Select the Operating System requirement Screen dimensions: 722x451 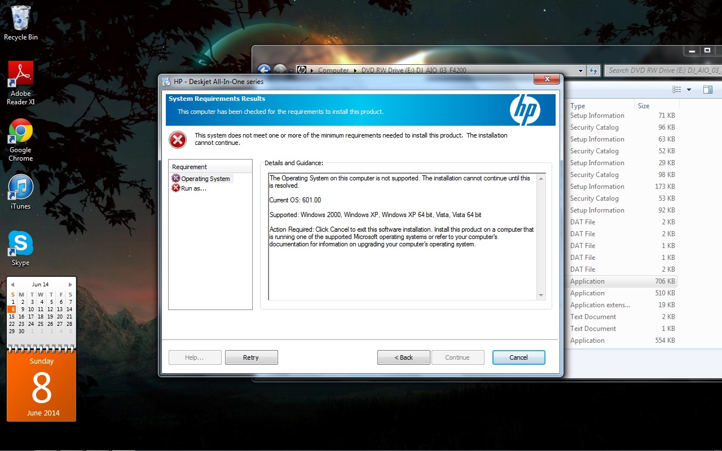[x=205, y=179]
